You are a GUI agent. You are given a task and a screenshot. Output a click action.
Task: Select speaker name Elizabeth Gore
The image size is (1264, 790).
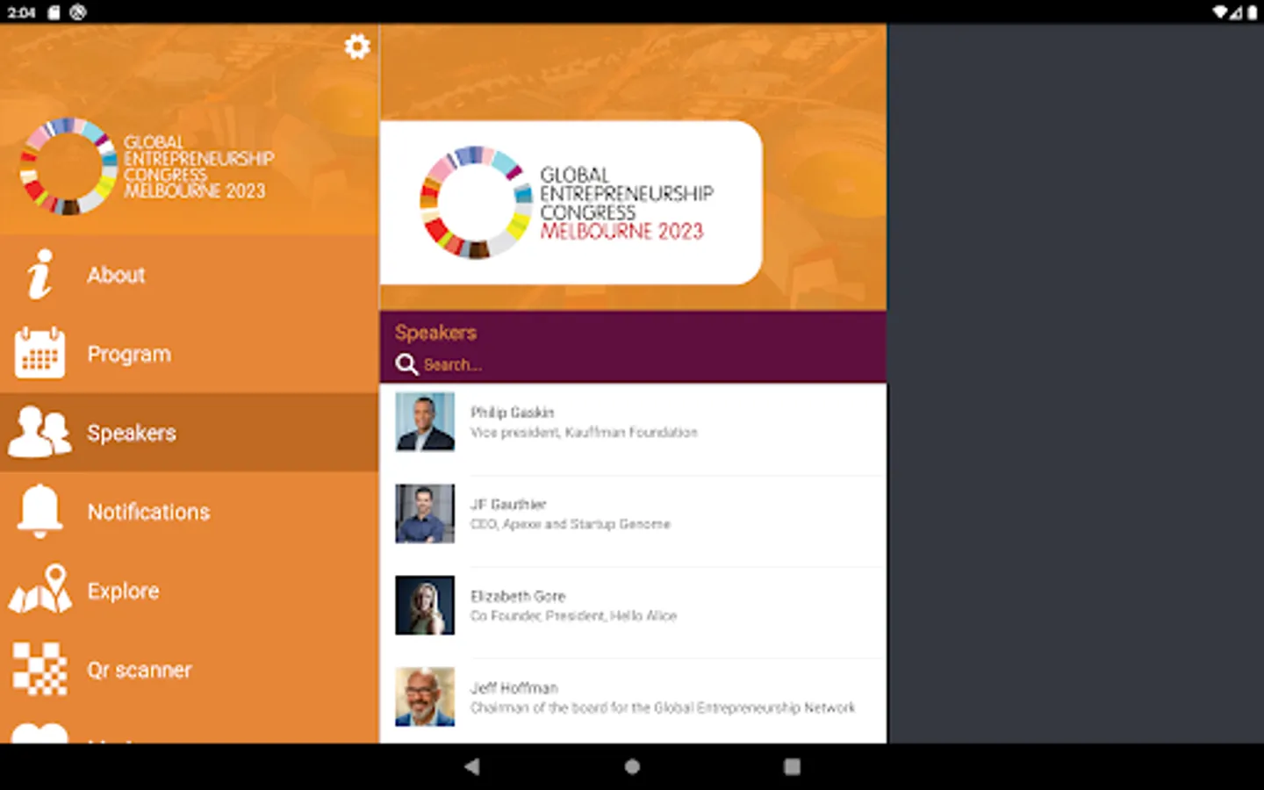518,596
